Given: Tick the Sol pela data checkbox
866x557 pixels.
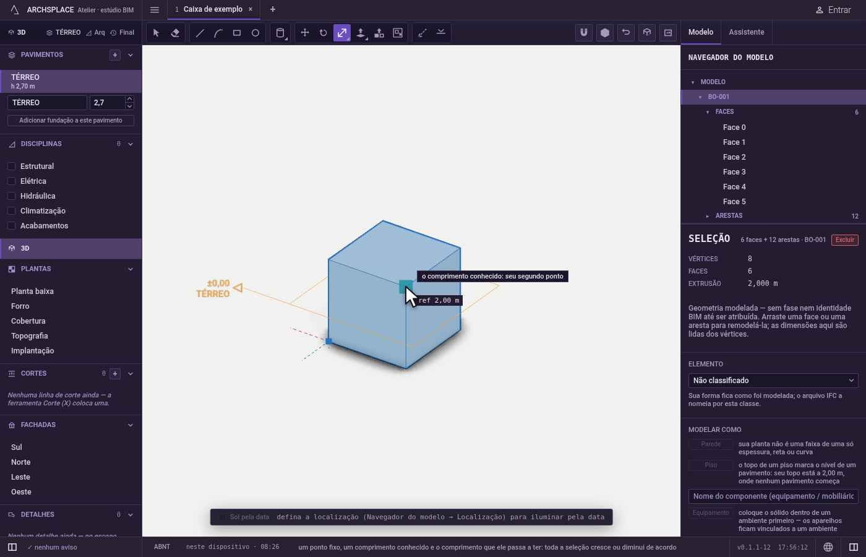Looking at the screenshot, I should click(222, 517).
